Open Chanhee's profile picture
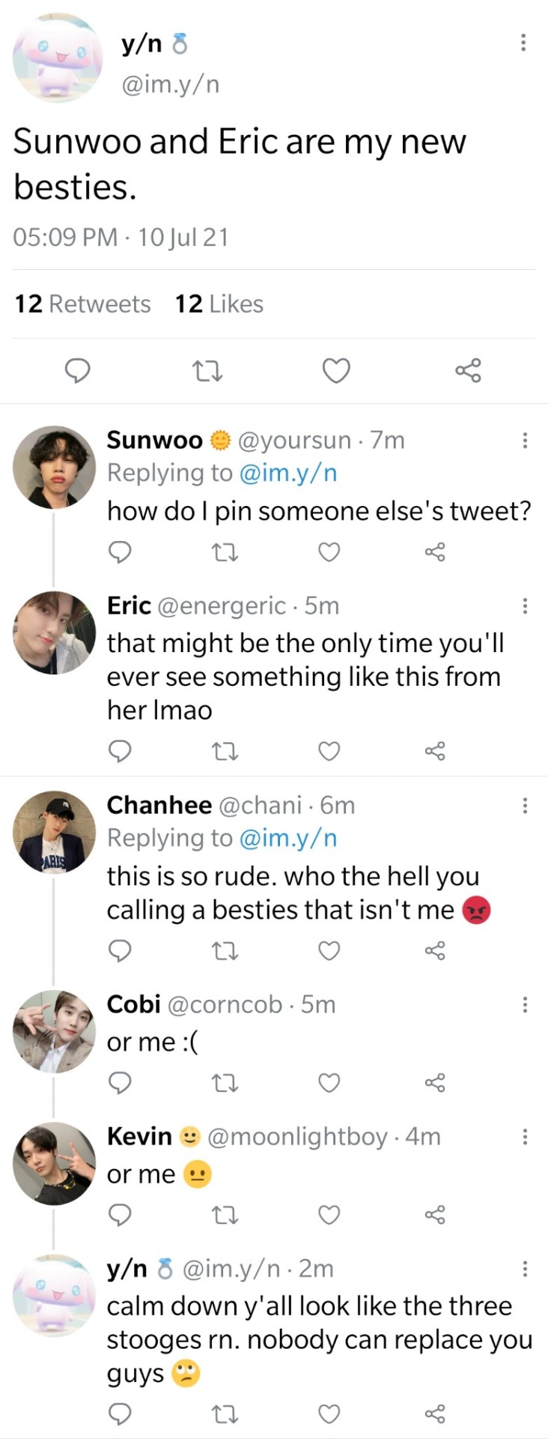 (x=54, y=832)
